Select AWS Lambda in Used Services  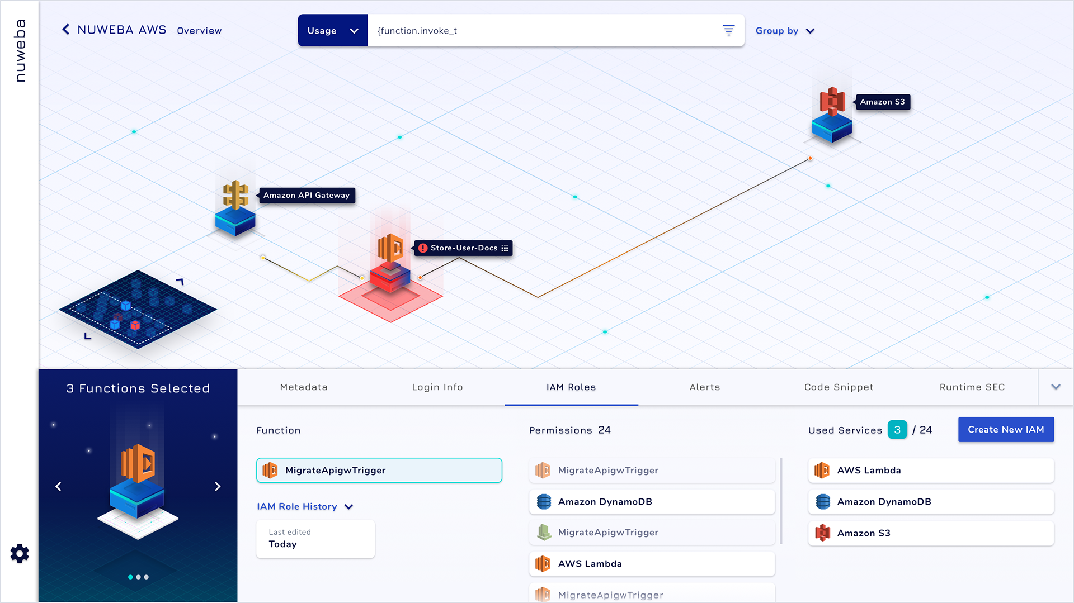931,470
